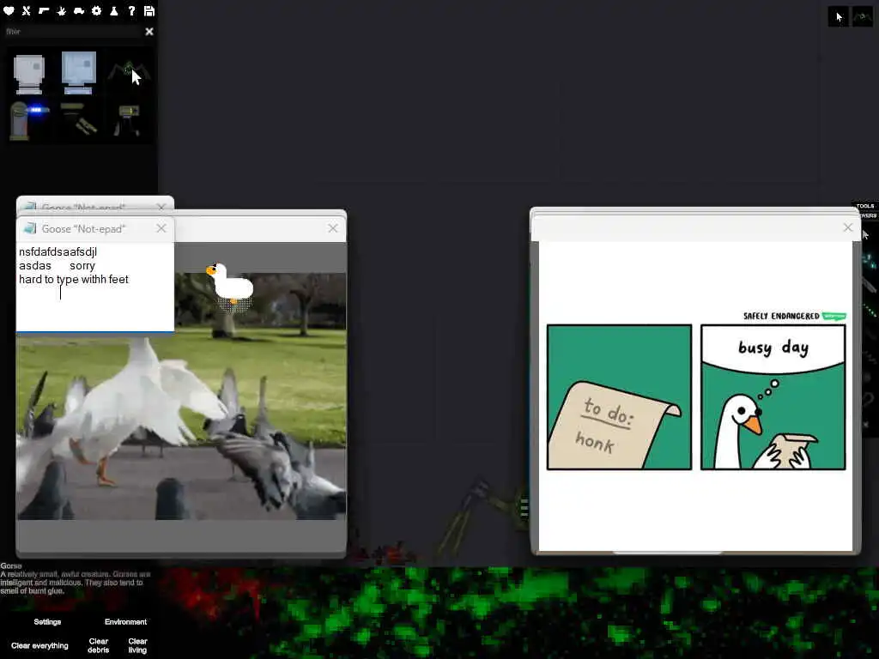Image resolution: width=879 pixels, height=659 pixels.
Task: Open the Explosives category icon
Action: [62, 10]
